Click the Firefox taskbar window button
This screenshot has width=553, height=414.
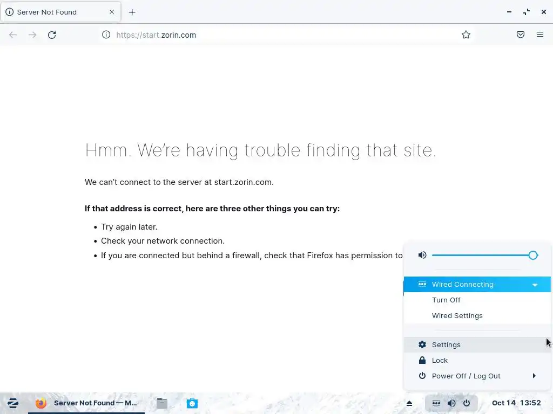[86, 403]
